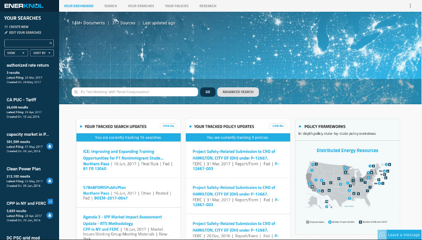Image resolution: width=422 pixels, height=240 pixels.
Task: Open Distributed Energy Resources framework
Action: coord(347,150)
